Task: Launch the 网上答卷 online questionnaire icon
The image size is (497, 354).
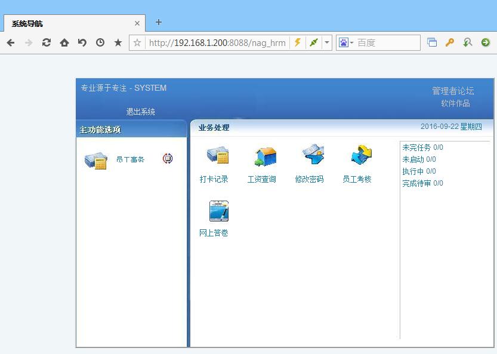Action: (218, 211)
